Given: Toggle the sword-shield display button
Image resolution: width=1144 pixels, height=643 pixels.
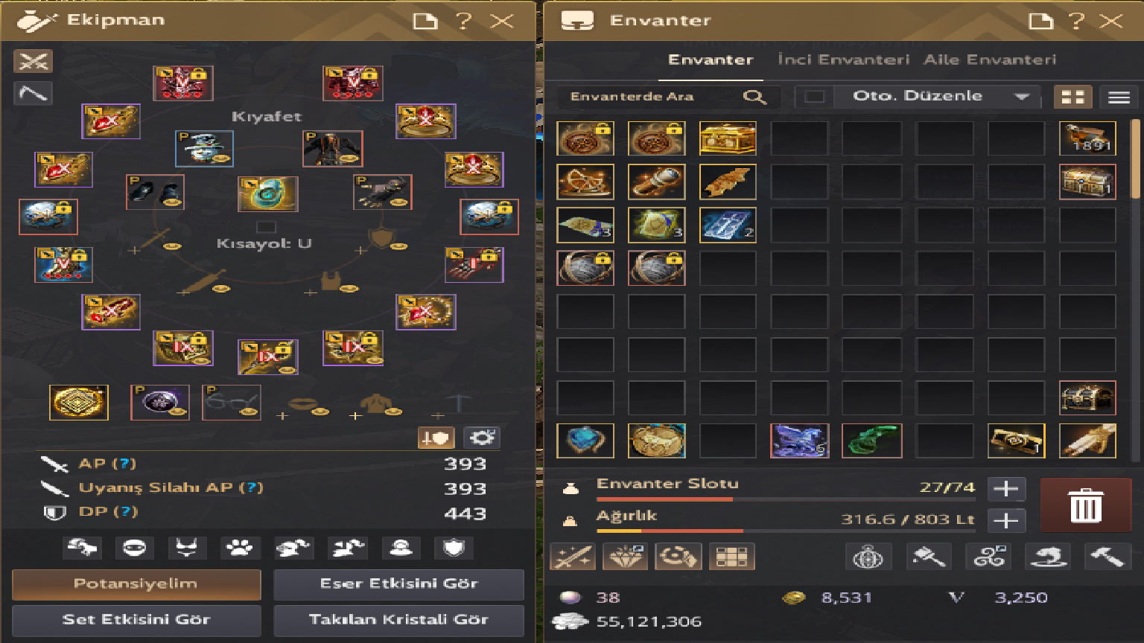Looking at the screenshot, I should coord(436,438).
